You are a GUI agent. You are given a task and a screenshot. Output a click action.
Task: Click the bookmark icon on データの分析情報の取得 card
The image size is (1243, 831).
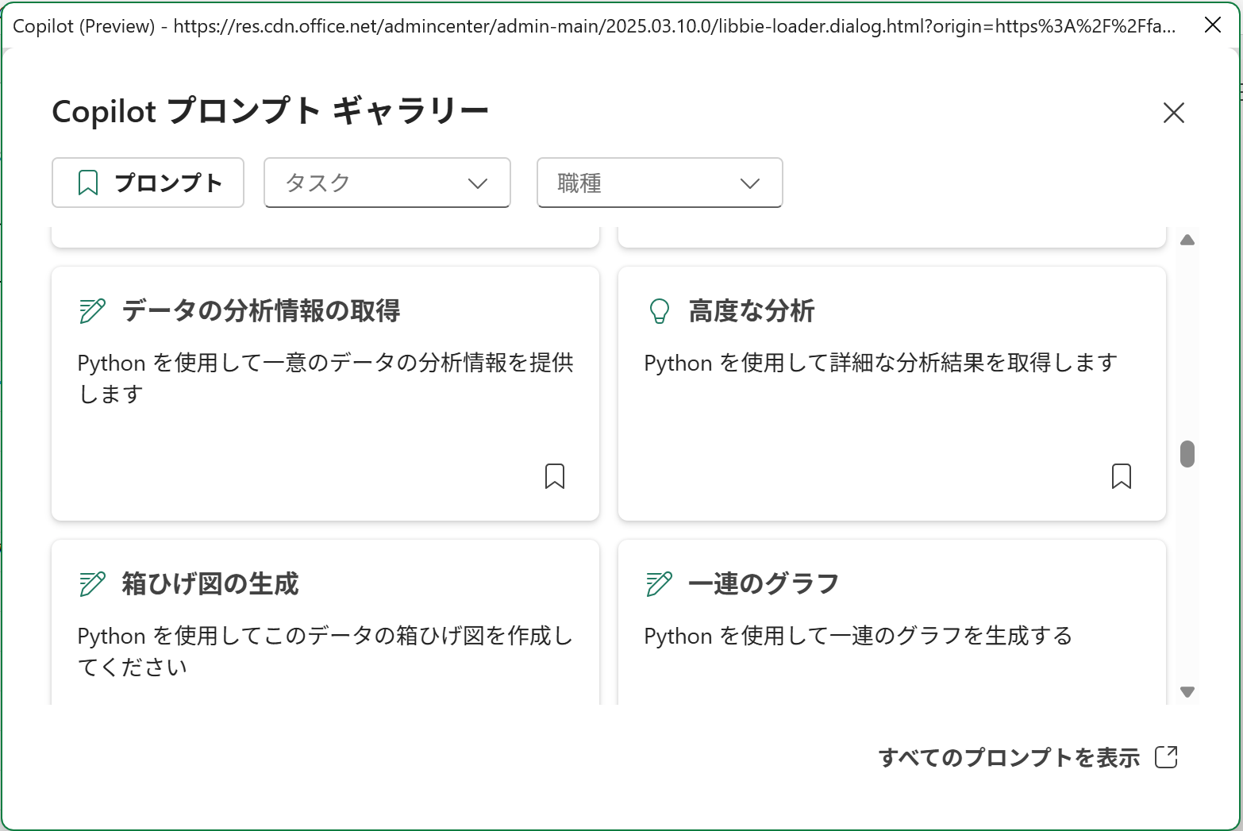(555, 476)
